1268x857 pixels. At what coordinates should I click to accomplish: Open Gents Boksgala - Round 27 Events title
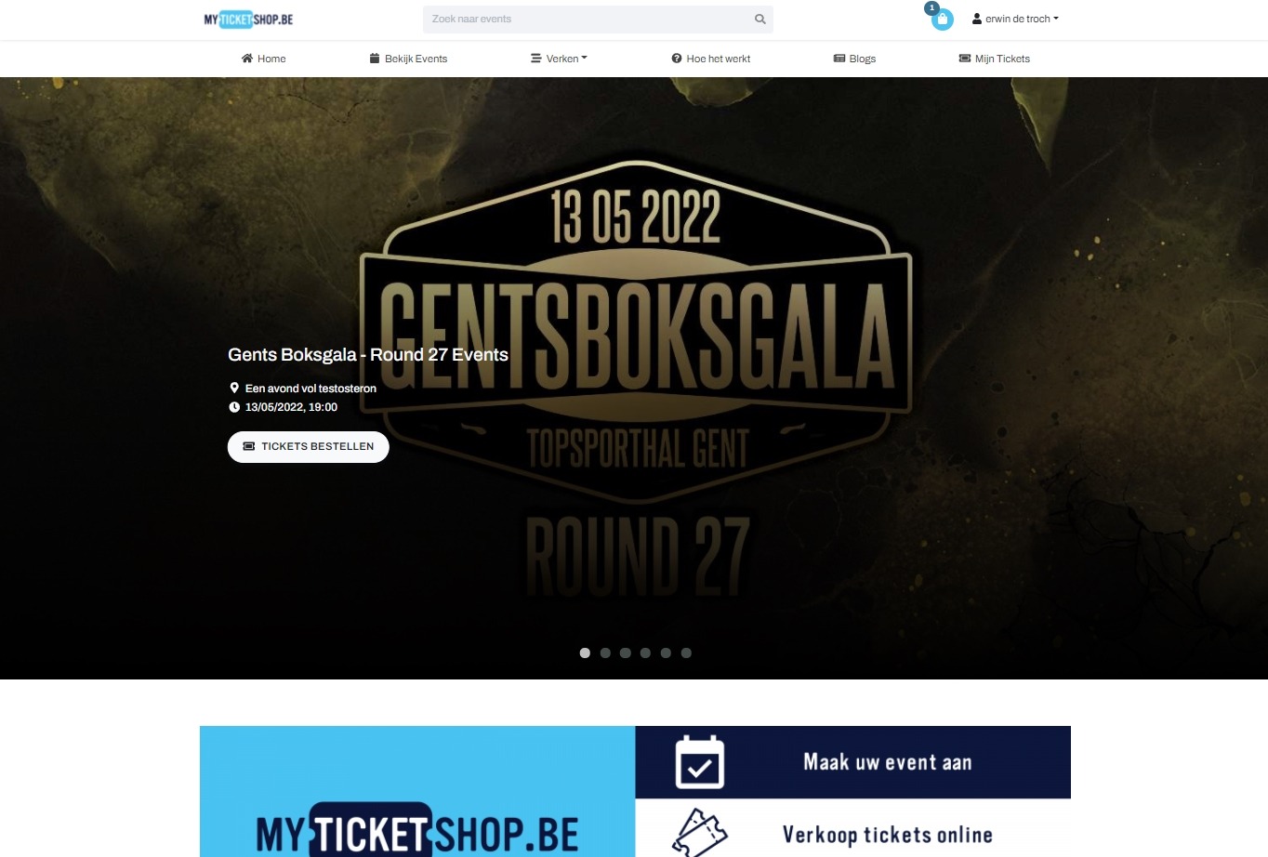point(368,355)
